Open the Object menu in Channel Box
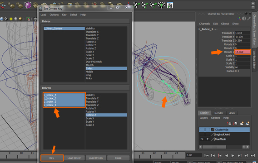 (225, 24)
